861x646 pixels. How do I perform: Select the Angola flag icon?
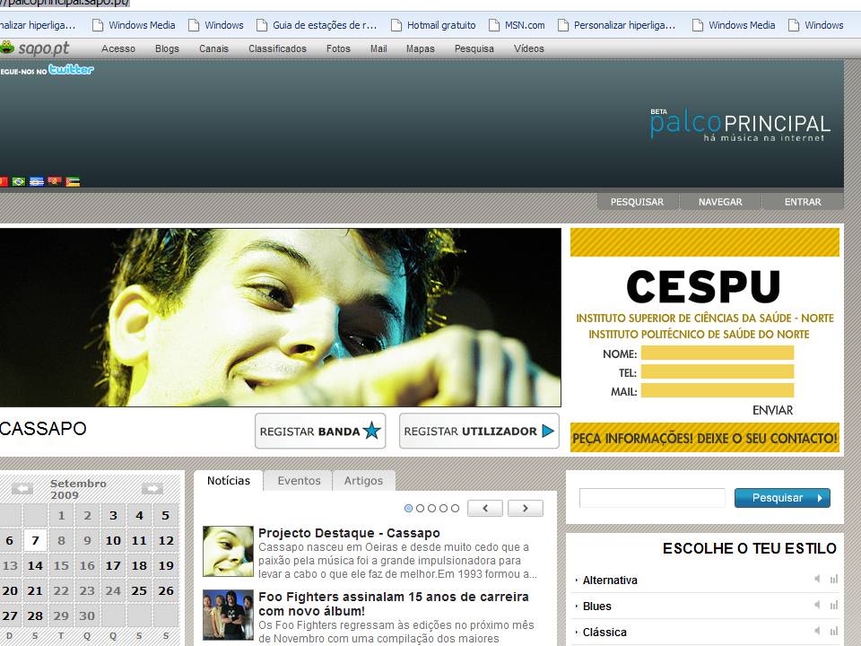point(55,181)
